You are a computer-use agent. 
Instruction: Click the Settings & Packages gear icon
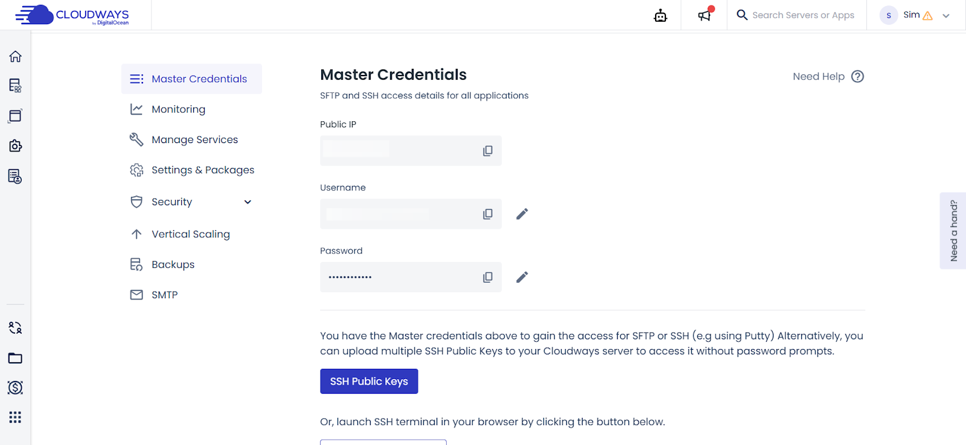136,170
